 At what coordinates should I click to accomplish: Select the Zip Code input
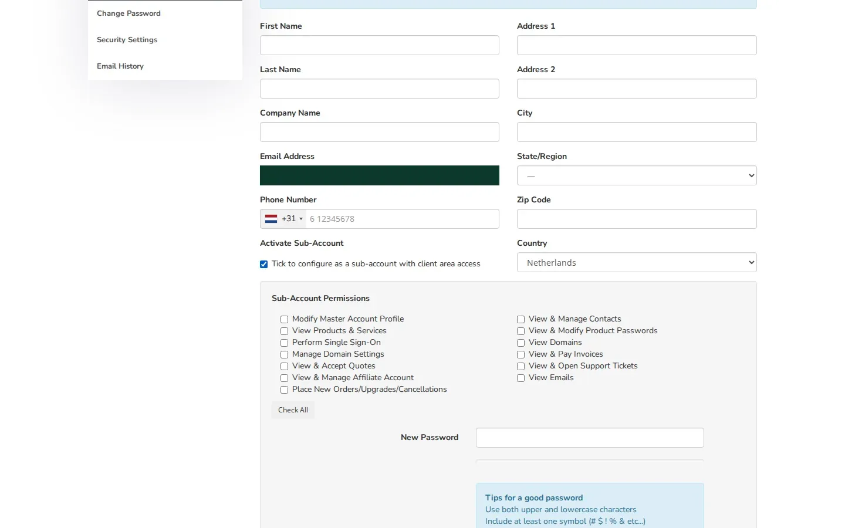coord(637,219)
